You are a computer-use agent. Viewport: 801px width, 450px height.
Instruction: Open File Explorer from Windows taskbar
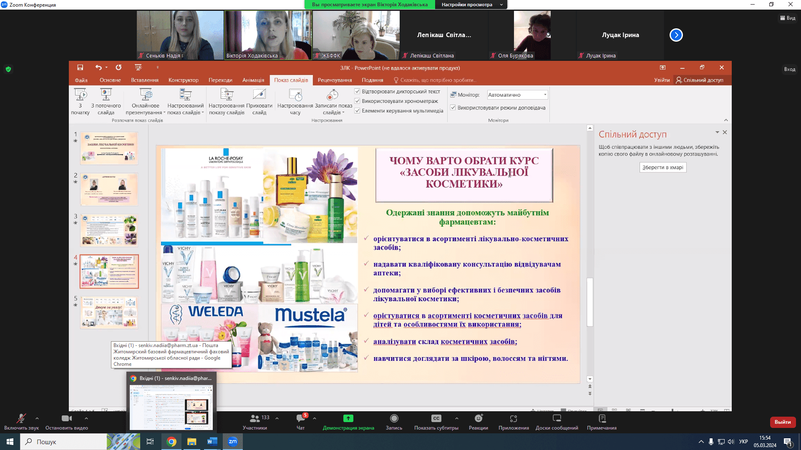click(x=192, y=442)
